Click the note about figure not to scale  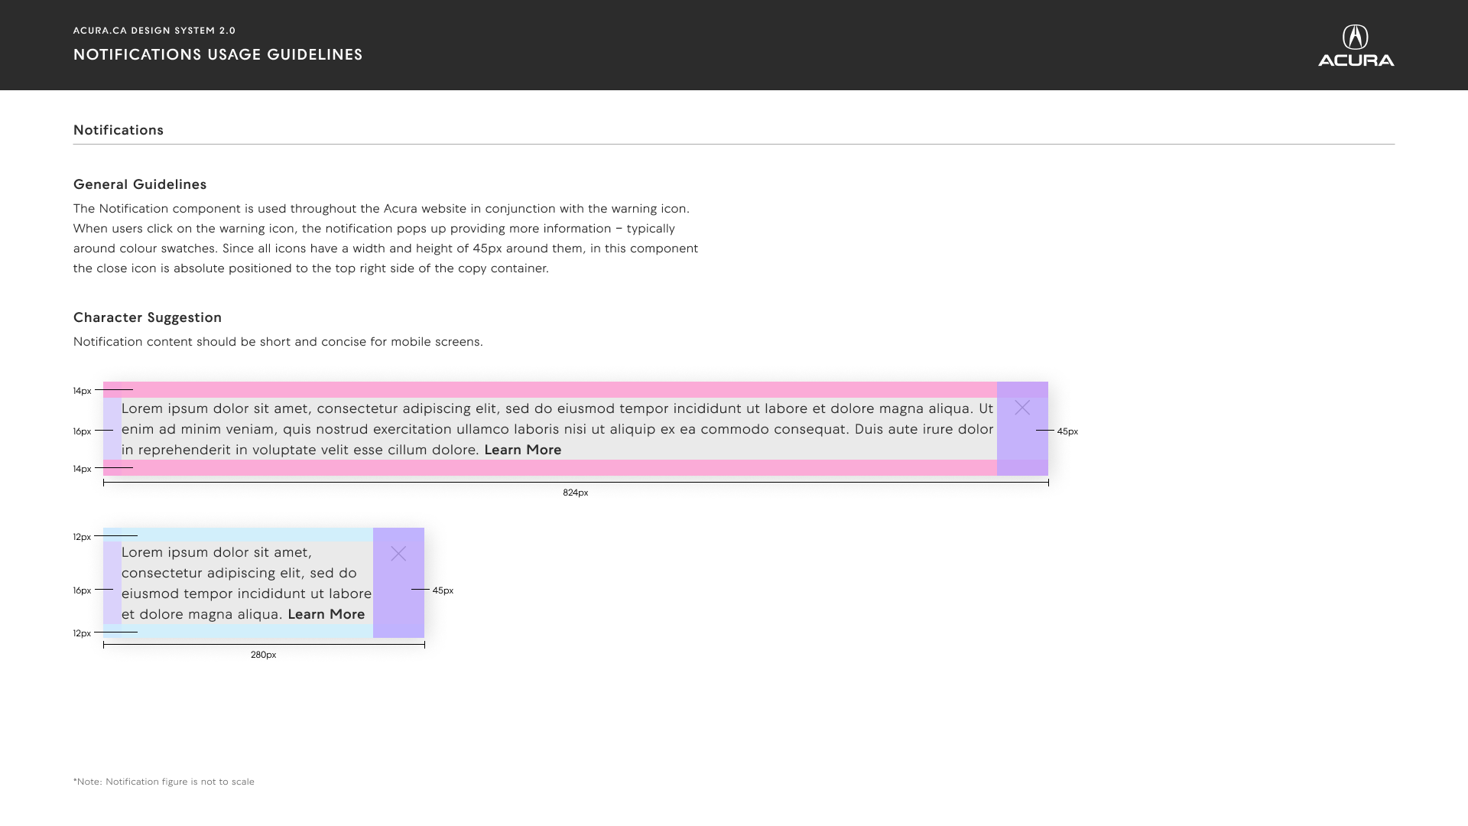[164, 782]
